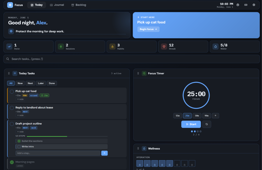Image resolution: width=262 pixels, height=170 pixels.
Task: Click the eighth hydration glass
Action: (x=192, y=163)
